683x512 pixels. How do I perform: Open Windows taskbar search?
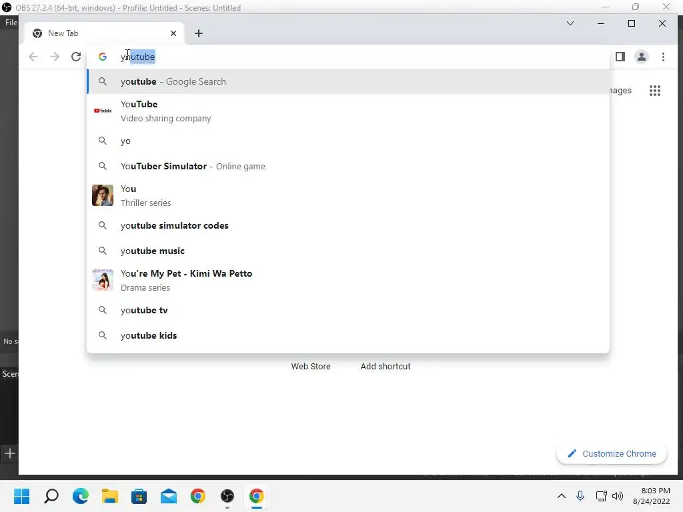(x=51, y=496)
